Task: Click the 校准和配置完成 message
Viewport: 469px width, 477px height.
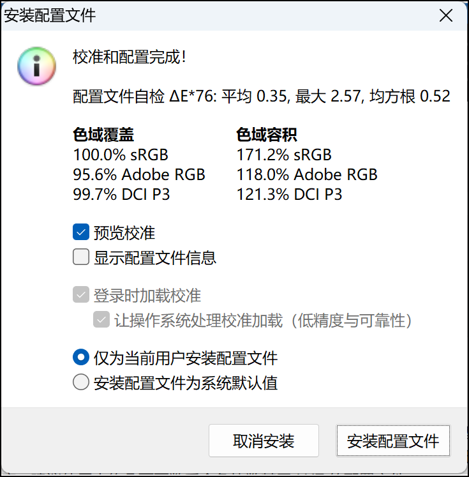Action: 130,57
